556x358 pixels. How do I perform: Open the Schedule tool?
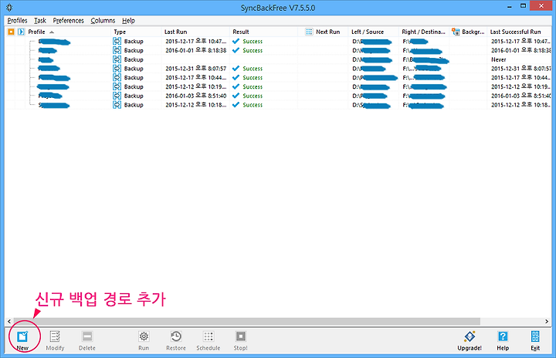(208, 340)
